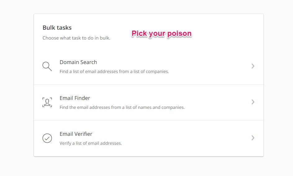Open the Email Finder bulk task title

tap(75, 98)
